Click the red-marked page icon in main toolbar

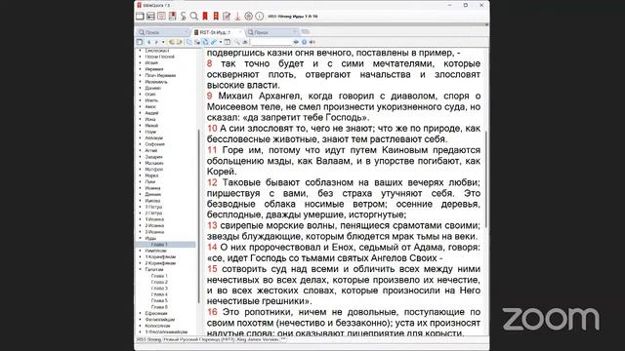pyautogui.click(x=172, y=16)
